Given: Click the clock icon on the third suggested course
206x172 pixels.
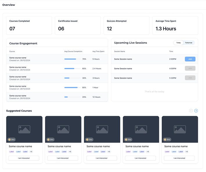Looking at the screenshot, I should 87,139.
